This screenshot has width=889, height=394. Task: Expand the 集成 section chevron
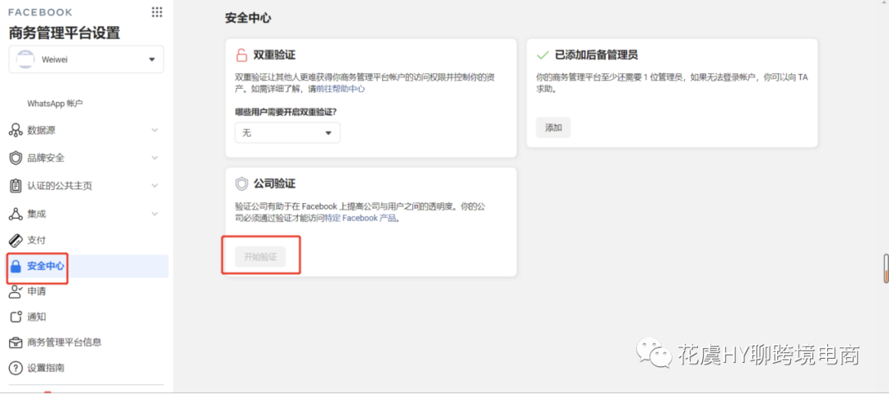coord(155,214)
